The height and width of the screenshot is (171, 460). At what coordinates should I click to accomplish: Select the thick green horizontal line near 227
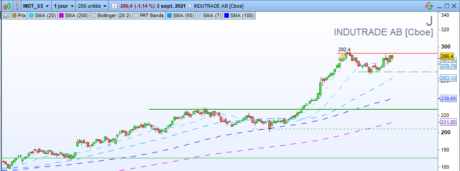tap(293, 109)
